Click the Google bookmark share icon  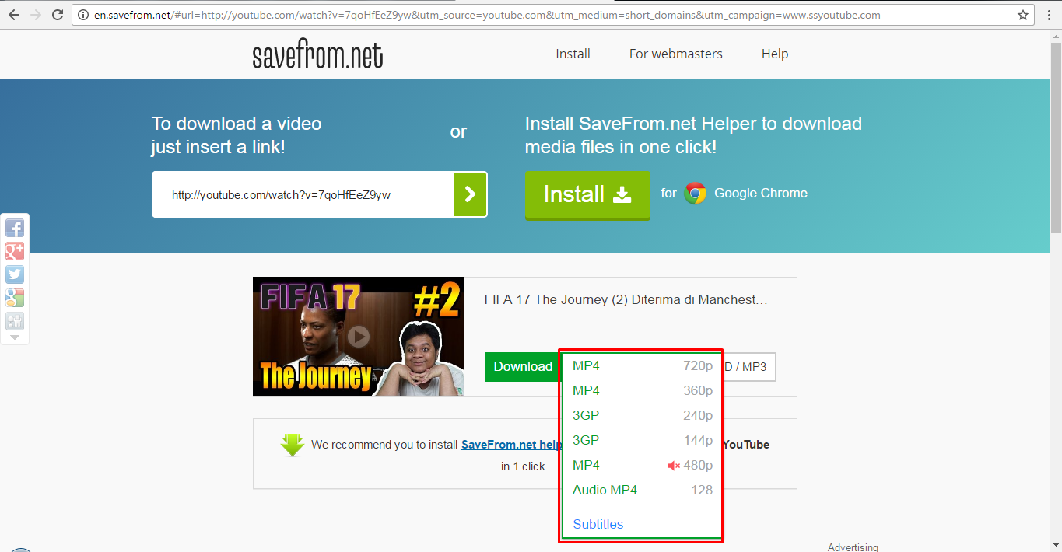[x=15, y=298]
